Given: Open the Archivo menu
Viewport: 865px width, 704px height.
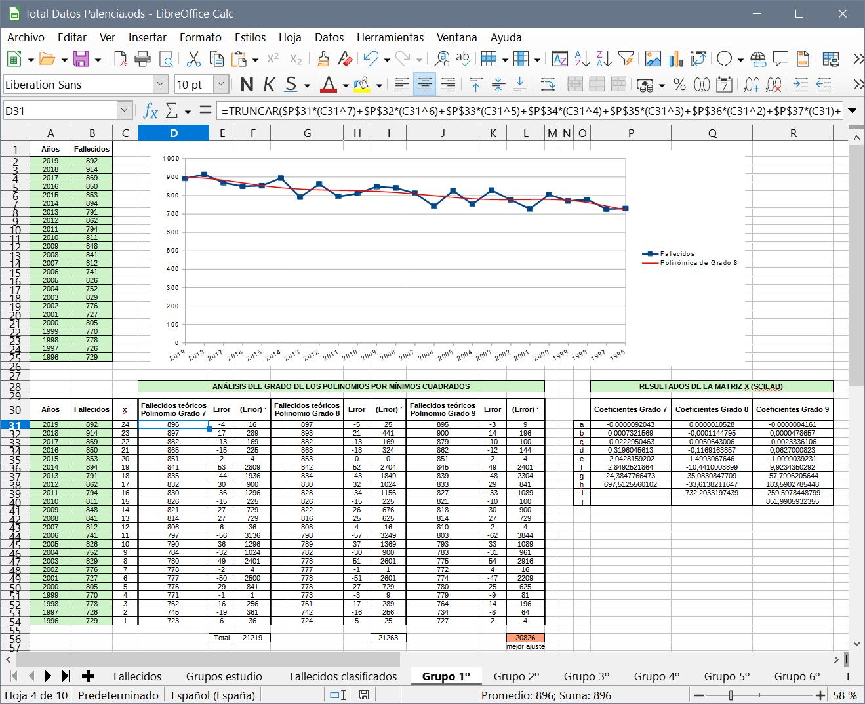Looking at the screenshot, I should pos(26,37).
